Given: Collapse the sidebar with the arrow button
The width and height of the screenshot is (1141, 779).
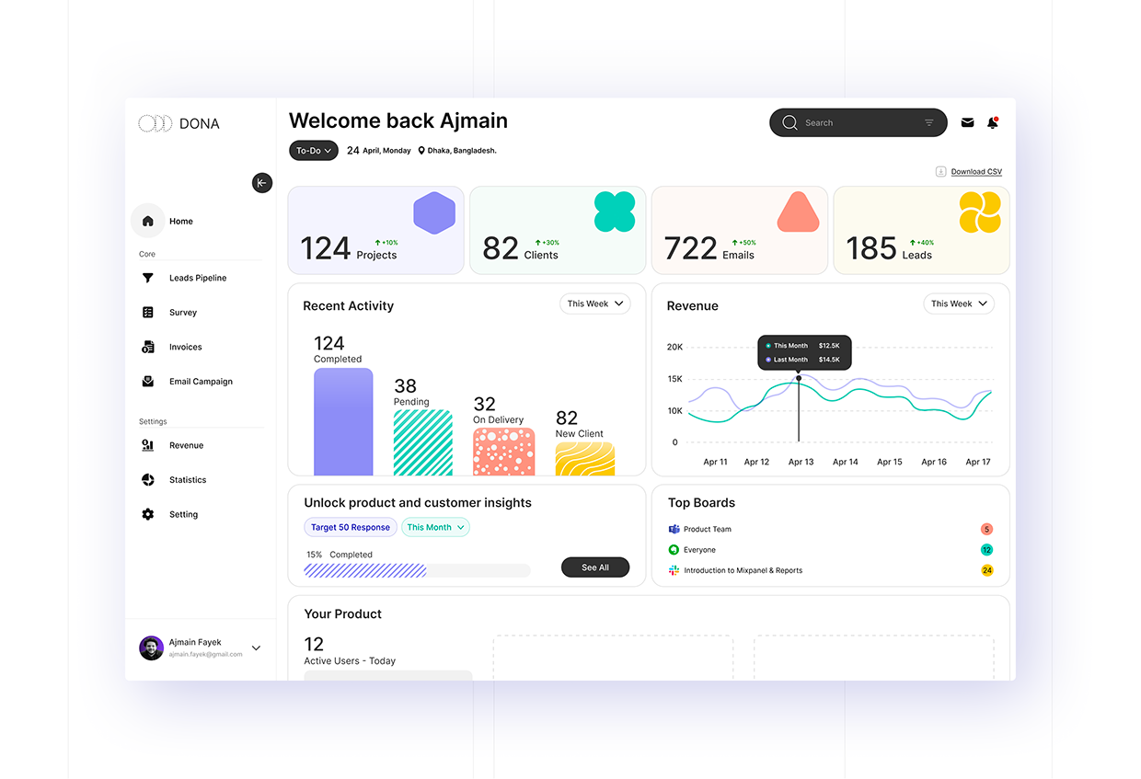Looking at the screenshot, I should 262,182.
